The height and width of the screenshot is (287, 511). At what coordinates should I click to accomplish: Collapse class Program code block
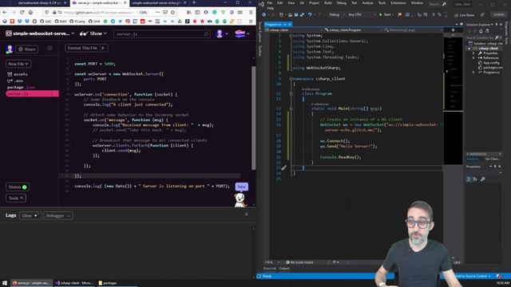[291, 94]
